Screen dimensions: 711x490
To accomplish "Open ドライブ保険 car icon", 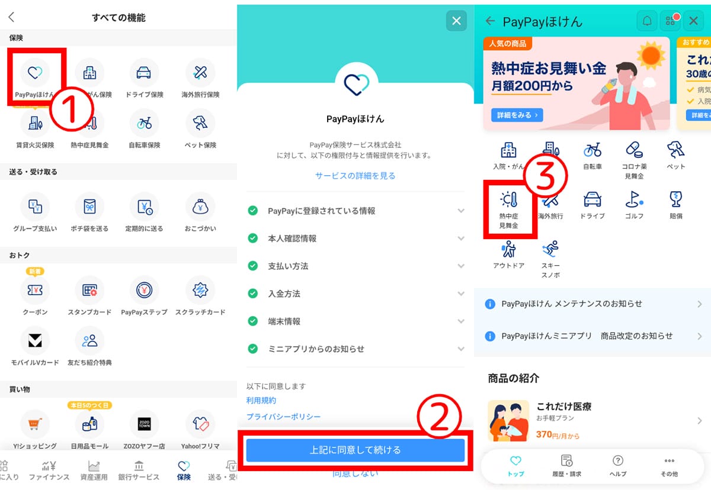I will pos(143,73).
